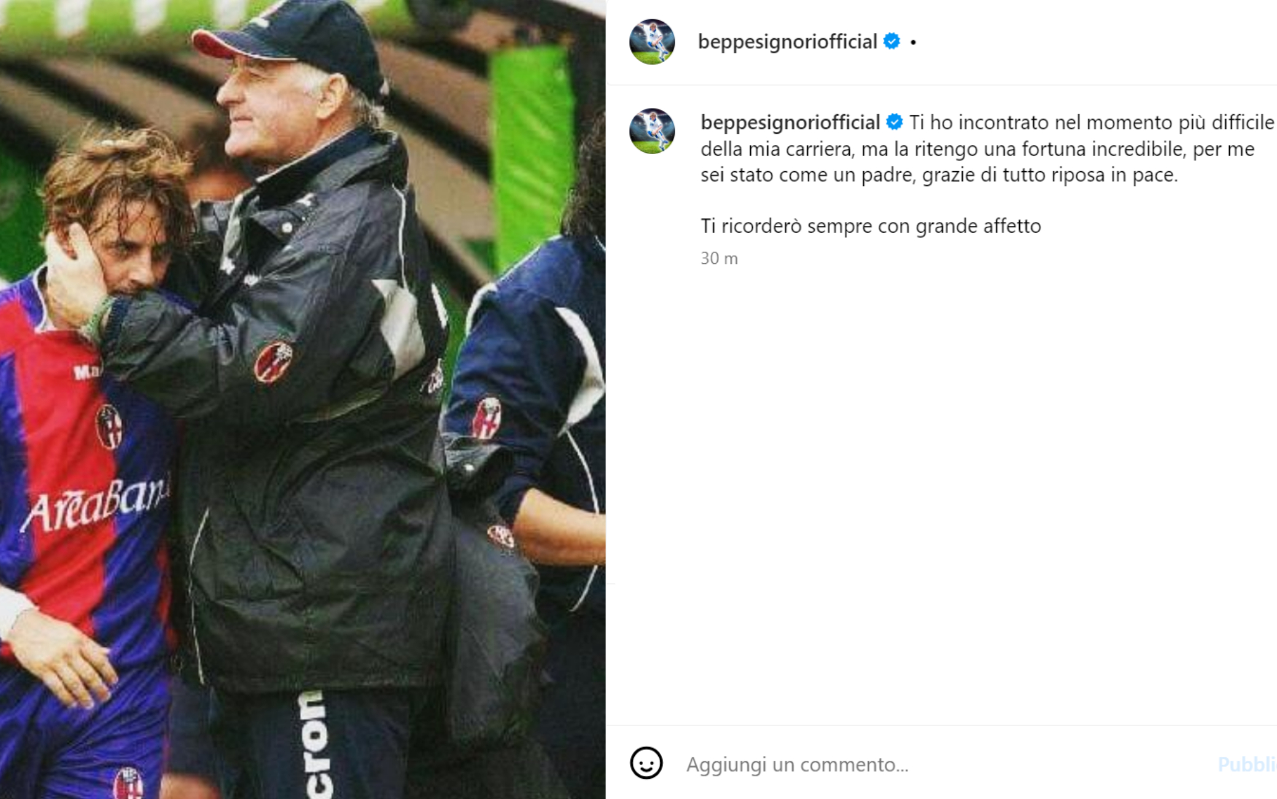The image size is (1277, 799).
Task: Click the verified badge in the header
Action: pos(891,41)
